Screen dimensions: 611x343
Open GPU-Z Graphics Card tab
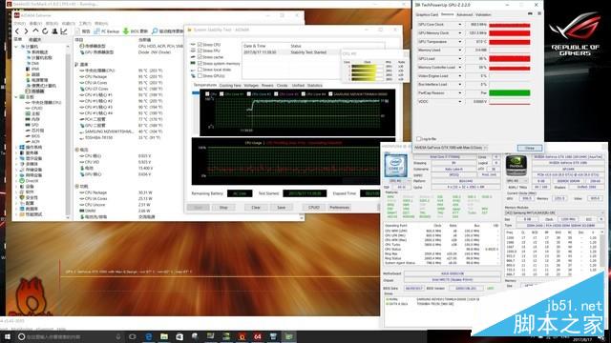[x=427, y=15]
